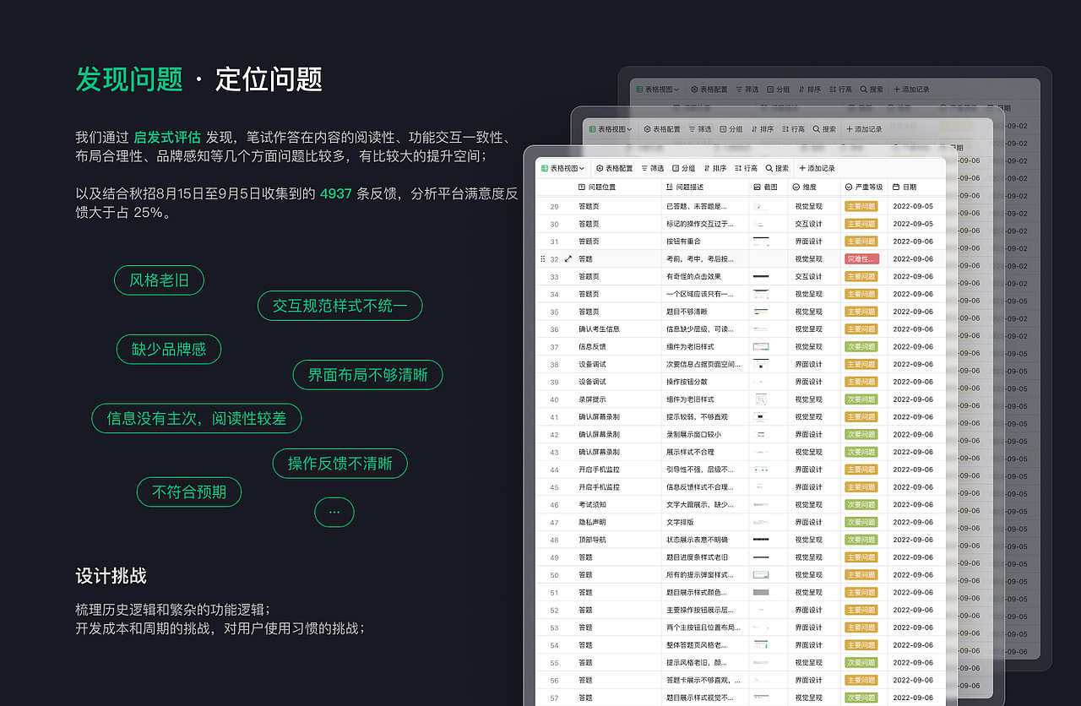Expand record 32 using the expand arrow

[568, 259]
